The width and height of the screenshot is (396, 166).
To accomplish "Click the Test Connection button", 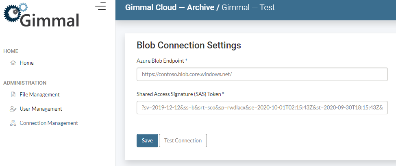I will pos(183,140).
